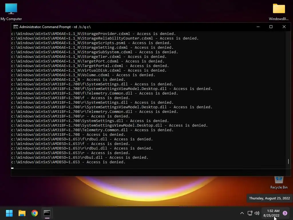This screenshot has height=220, width=293.
Task: Click the line with 653\f\rdbui.dll
Action: coord(82,139)
